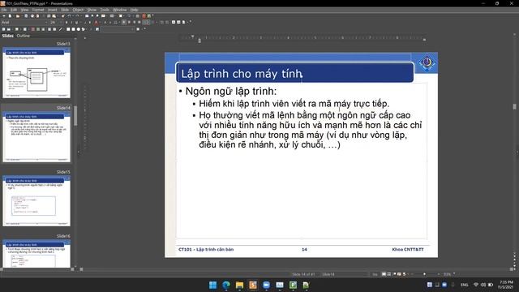This screenshot has width=519, height=292.
Task: Click the zoom slider handle in status bar
Action: [x=425, y=274]
